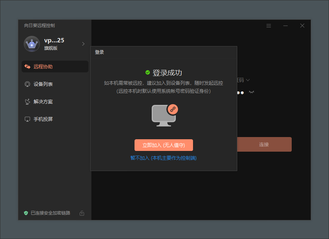329x239 pixels.
Task: Click the 设备列表 icon
Action: [x=27, y=84]
